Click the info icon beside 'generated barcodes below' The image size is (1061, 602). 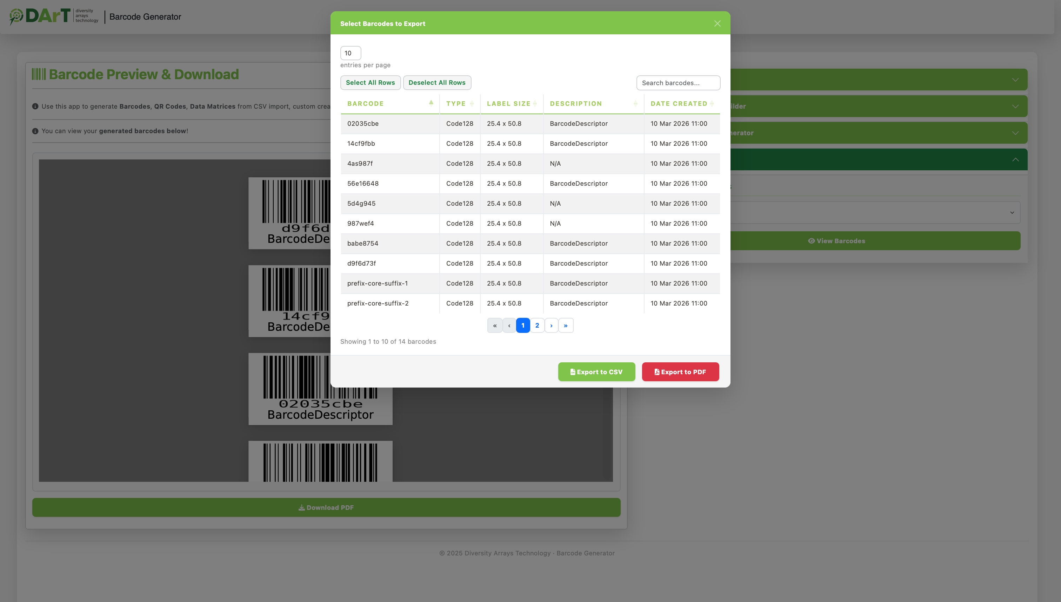click(36, 131)
